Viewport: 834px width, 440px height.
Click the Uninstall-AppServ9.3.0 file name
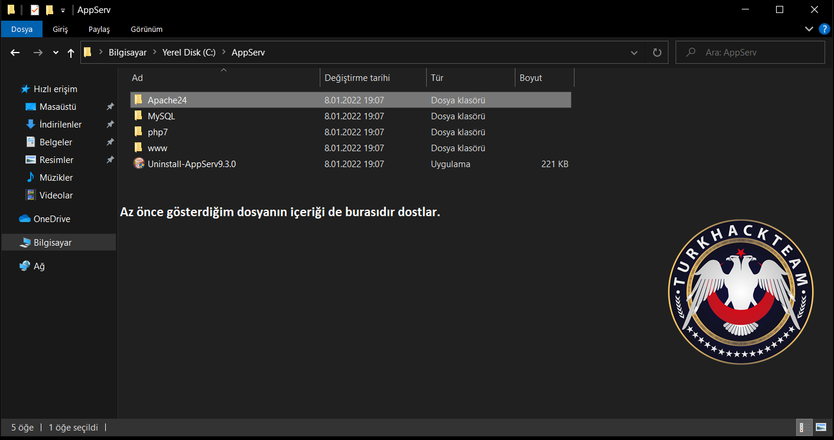click(x=192, y=164)
